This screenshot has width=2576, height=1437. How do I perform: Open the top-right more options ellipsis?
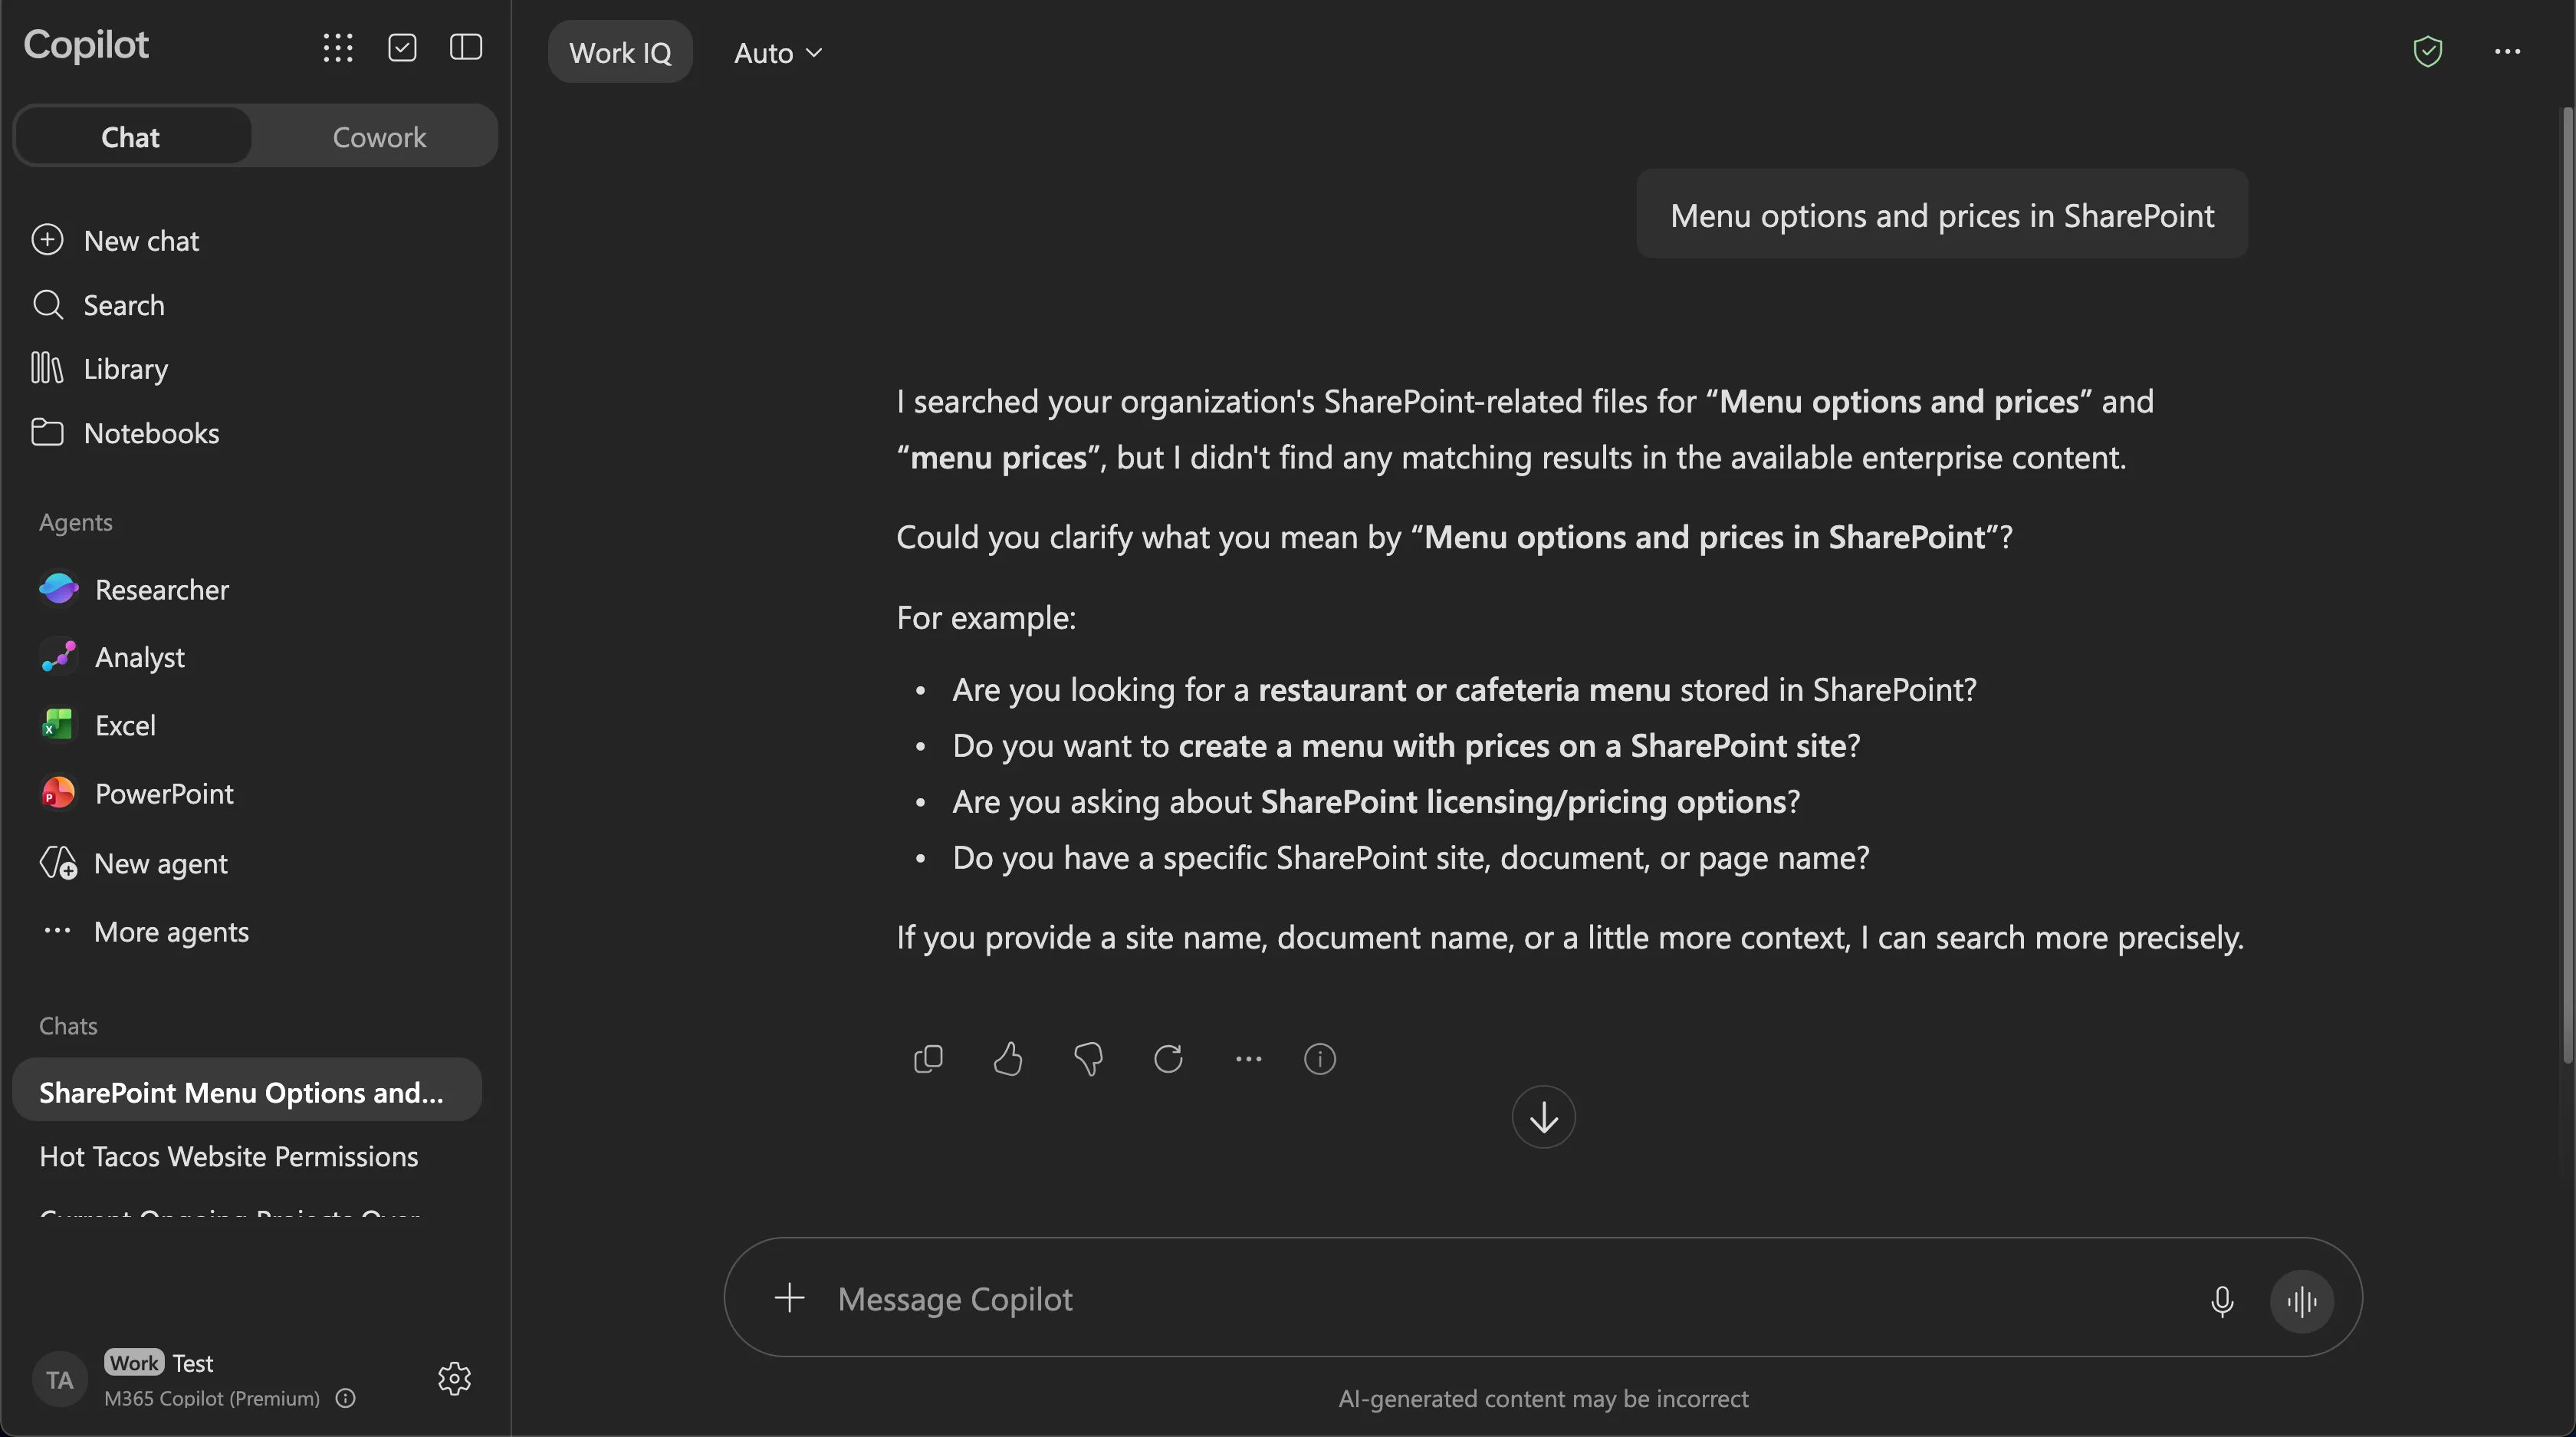click(2507, 51)
